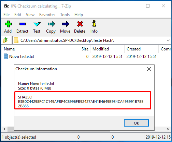
Task: Click the red Delete icon
Action: click(x=80, y=24)
